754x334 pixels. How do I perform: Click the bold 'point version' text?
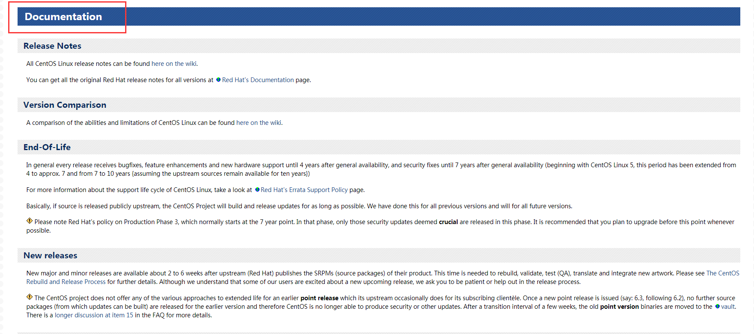pyautogui.click(x=619, y=307)
